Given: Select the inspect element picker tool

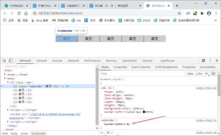Looking at the screenshot, I should click(4, 61).
